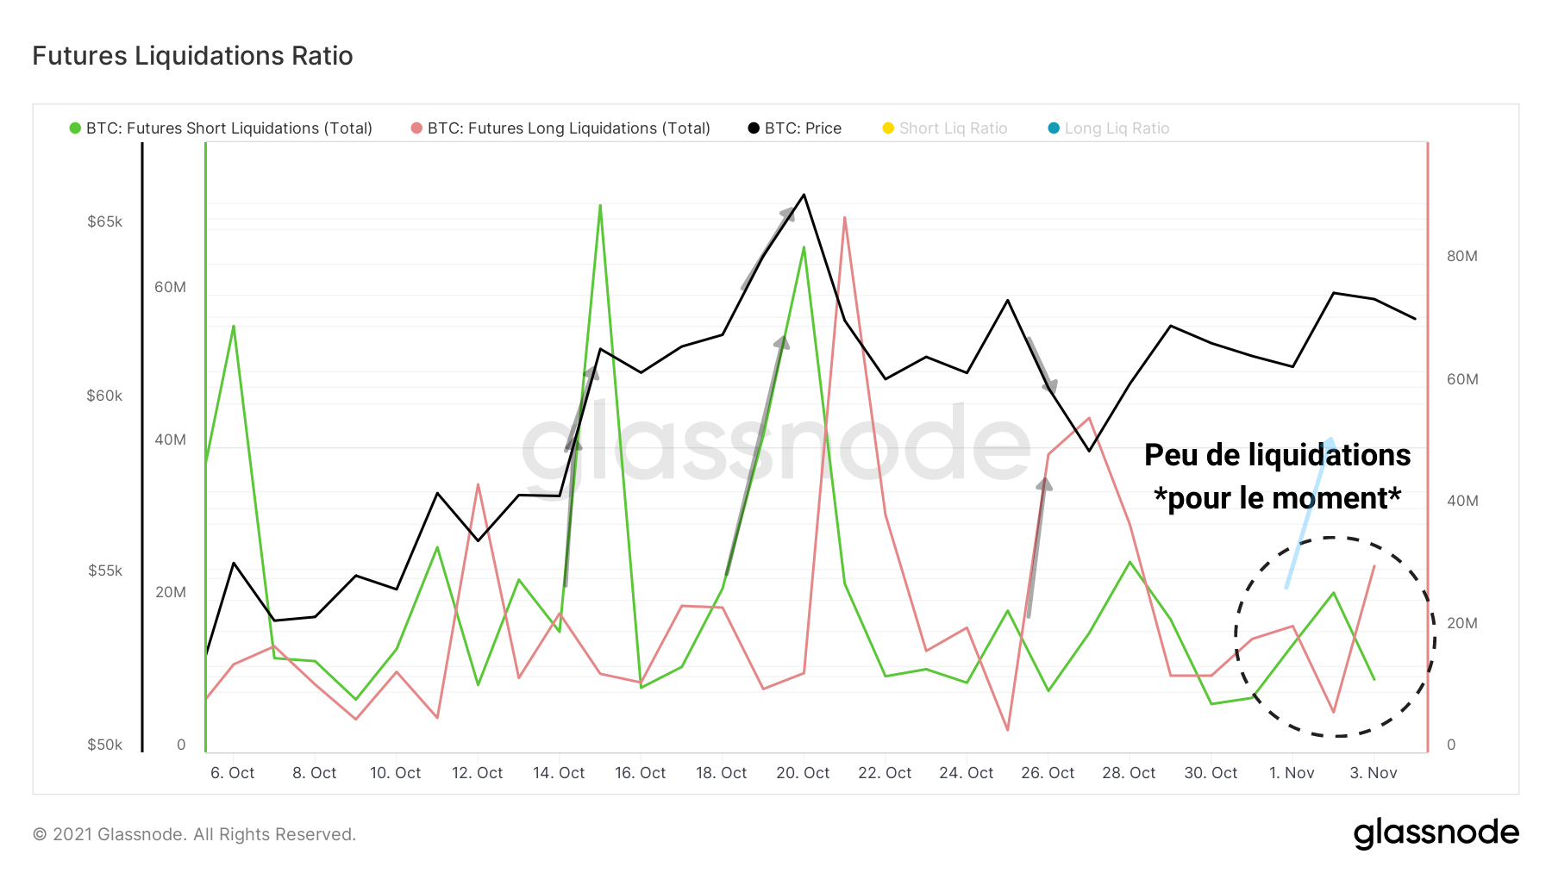This screenshot has height=873, width=1552.
Task: Click the 6. Oct x-axis date label
Action: 233,773
